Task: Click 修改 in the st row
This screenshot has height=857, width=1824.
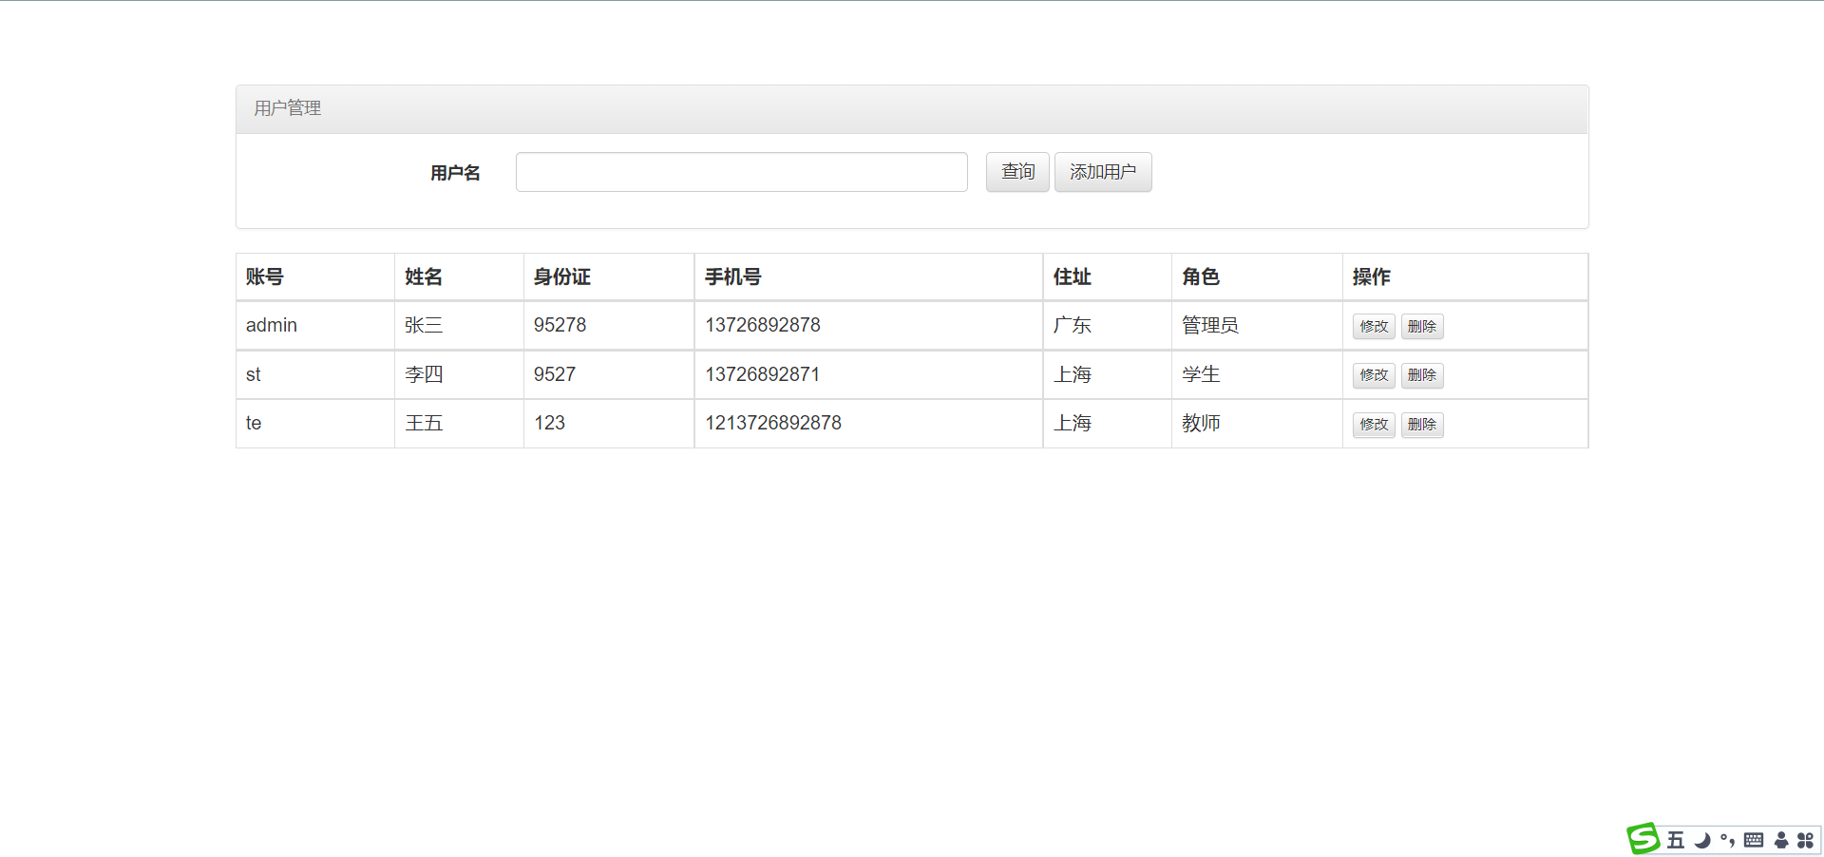Action: [1374, 375]
